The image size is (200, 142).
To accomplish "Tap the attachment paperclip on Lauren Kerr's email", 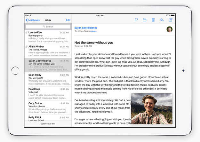I will (x=27, y=33).
